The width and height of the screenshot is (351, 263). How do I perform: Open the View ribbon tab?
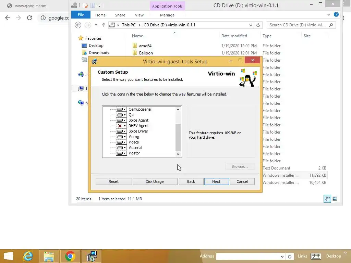click(x=139, y=15)
